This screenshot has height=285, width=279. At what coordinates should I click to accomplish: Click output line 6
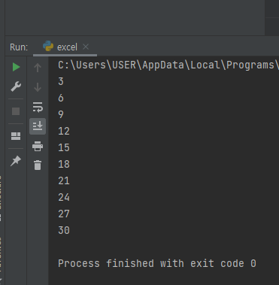click(x=61, y=98)
